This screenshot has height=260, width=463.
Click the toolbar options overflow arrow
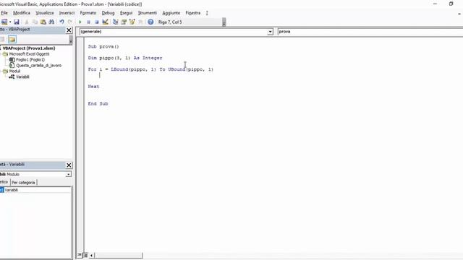224,22
